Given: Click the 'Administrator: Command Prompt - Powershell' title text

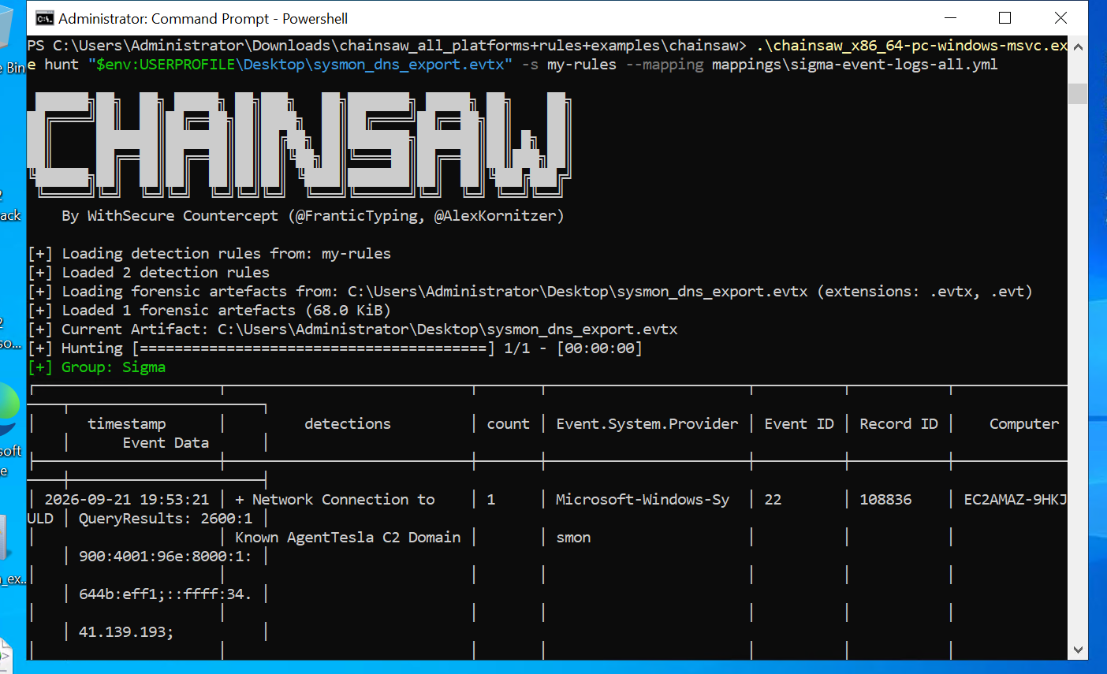Looking at the screenshot, I should pos(203,18).
